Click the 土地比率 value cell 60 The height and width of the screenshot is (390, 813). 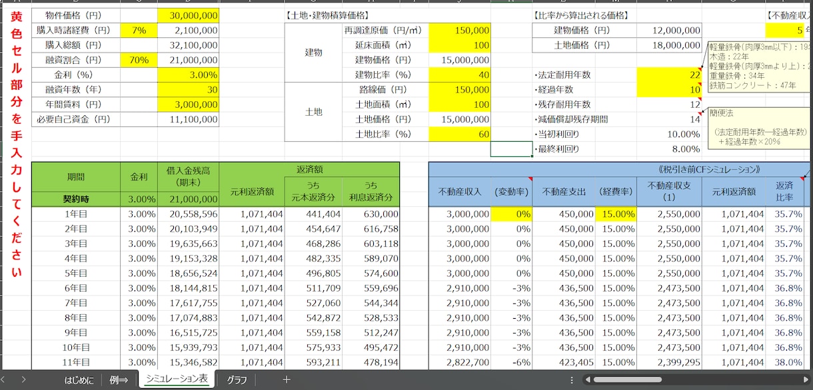pyautogui.click(x=460, y=134)
